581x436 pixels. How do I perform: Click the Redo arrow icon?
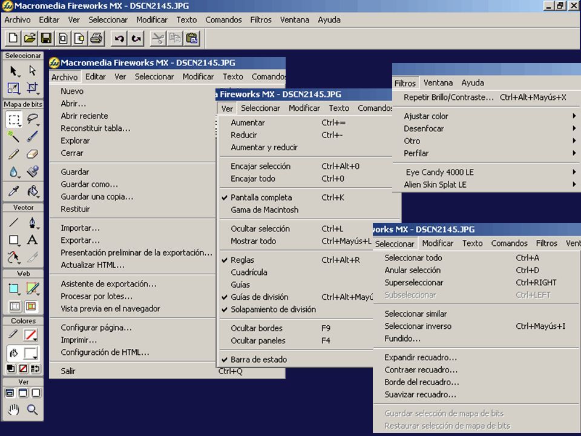pyautogui.click(x=136, y=38)
